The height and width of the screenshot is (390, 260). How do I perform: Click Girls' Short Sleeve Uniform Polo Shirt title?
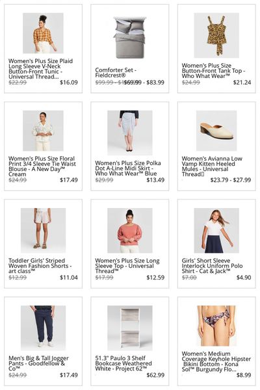click(212, 266)
